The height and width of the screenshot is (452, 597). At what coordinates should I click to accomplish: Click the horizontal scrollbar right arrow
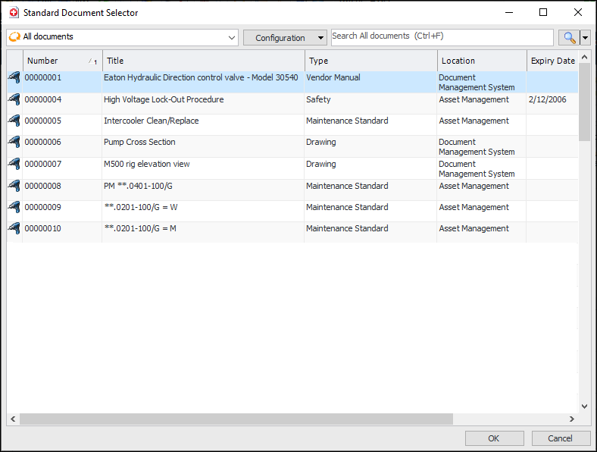point(572,419)
